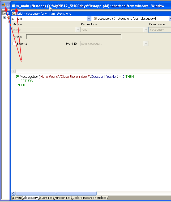
Task: Click the horizontal scrollbar thumb in script editor
Action: [x=56, y=193]
